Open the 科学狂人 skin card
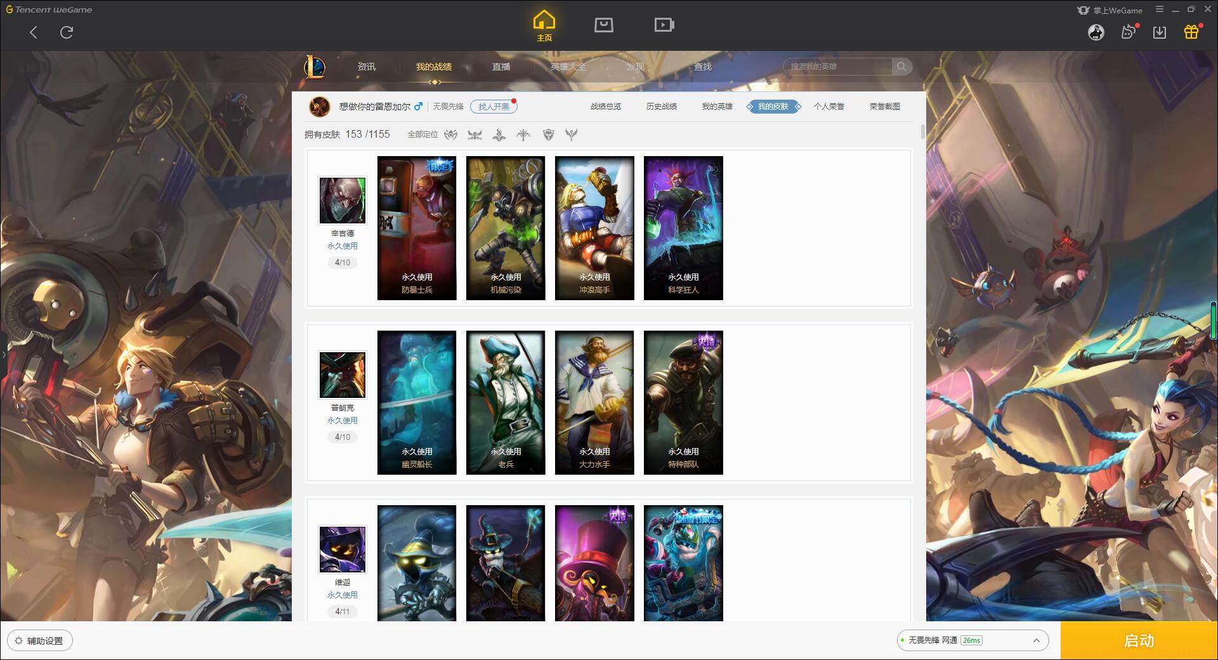1218x660 pixels. coord(683,228)
